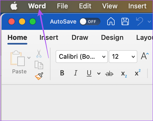Toggle Bold formatting
Viewport: 153px width, 121px height.
[x=62, y=73]
